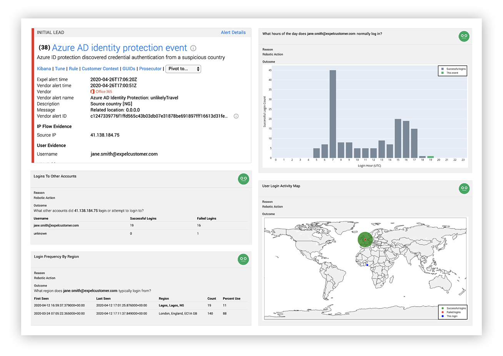The height and width of the screenshot is (356, 503).
Task: Click the robot icon in the User Login Activity Map panel
Action: pyautogui.click(x=464, y=189)
